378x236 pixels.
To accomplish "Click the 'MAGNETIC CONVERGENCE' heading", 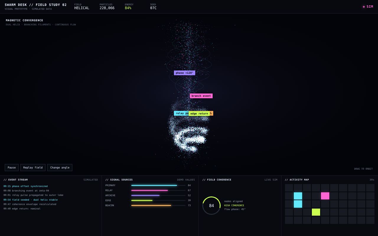I will [25, 20].
